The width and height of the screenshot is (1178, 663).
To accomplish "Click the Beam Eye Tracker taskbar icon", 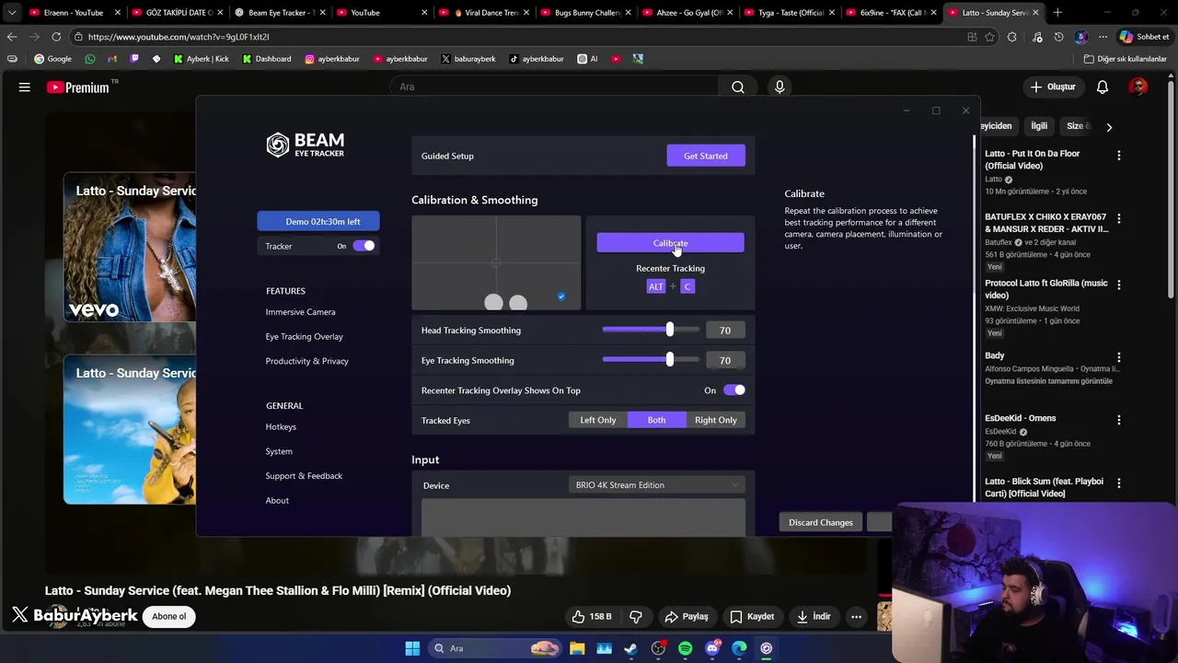I will click(x=766, y=648).
